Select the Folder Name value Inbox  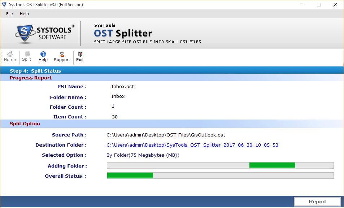(118, 96)
